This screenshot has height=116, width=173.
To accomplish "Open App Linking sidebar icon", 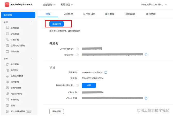I will [x=7, y=94].
